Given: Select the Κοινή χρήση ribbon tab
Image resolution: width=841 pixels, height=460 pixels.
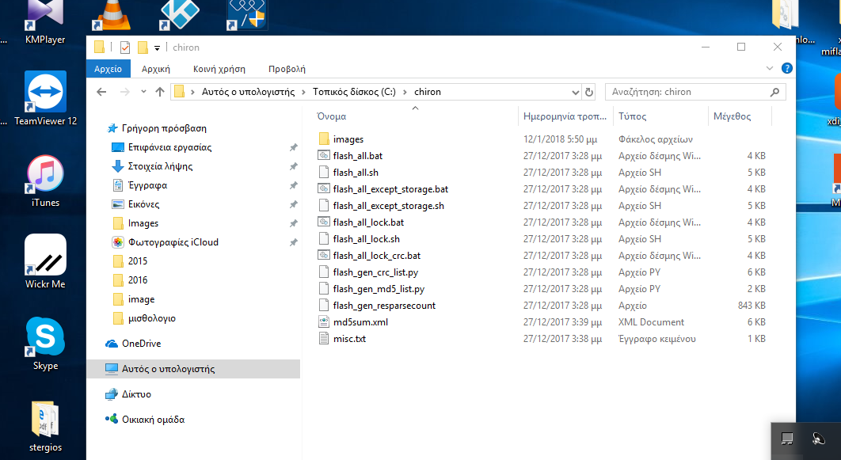Looking at the screenshot, I should pyautogui.click(x=219, y=69).
